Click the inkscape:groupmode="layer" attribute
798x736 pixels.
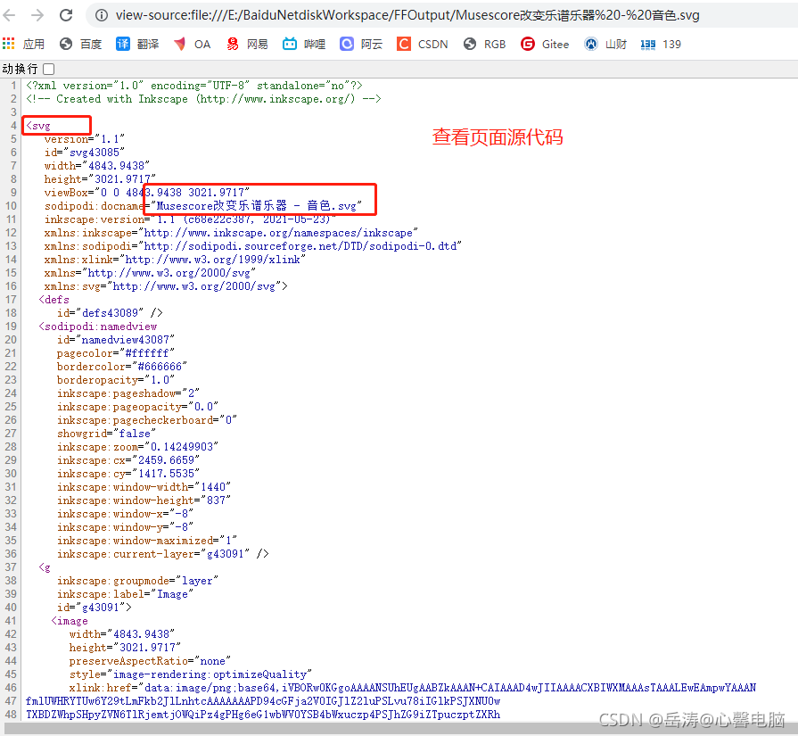click(137, 581)
